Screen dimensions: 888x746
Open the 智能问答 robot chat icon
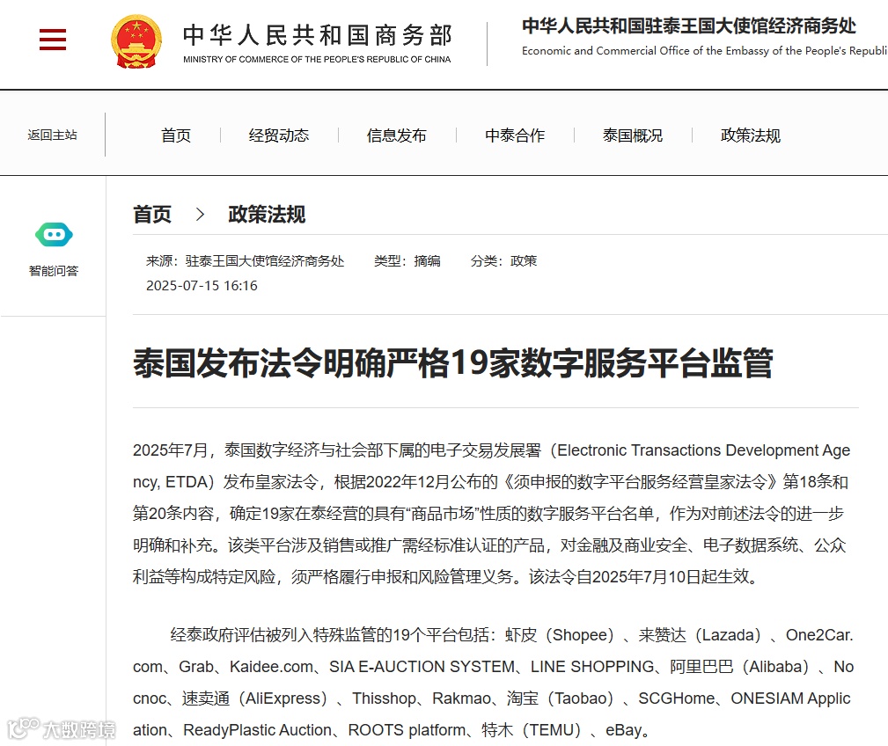[54, 234]
